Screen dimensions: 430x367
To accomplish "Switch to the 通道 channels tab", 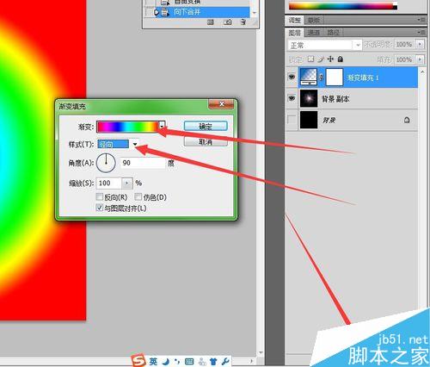I will (x=314, y=33).
